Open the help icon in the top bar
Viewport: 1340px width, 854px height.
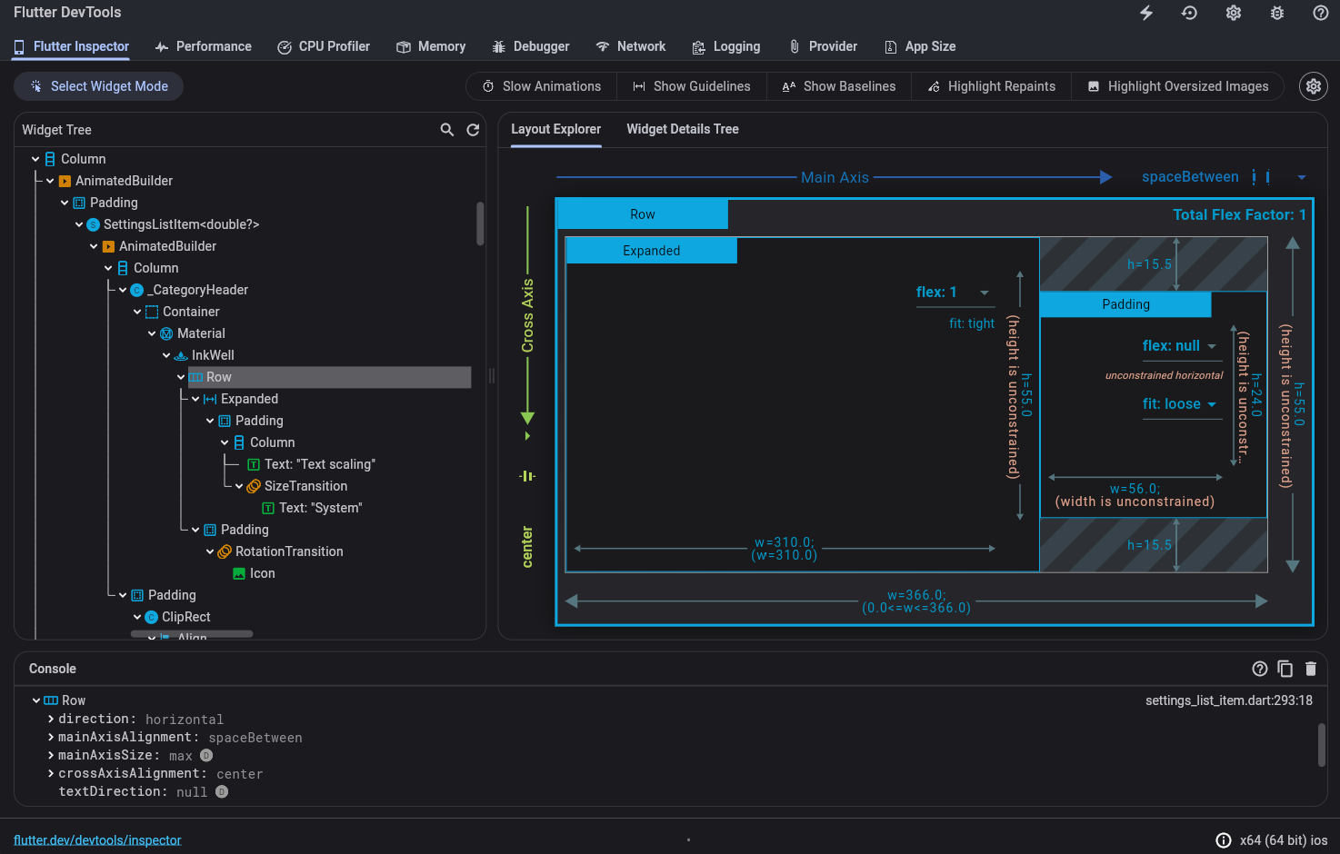tap(1320, 13)
